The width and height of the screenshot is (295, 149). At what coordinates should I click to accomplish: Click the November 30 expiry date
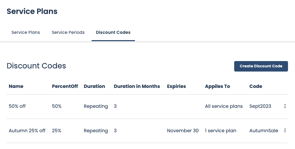[182, 131]
